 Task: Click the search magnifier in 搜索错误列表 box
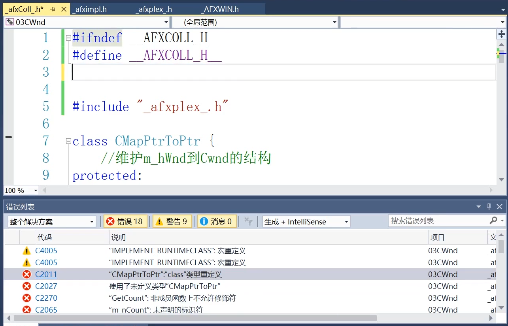pos(493,221)
